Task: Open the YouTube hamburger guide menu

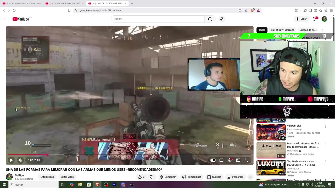Action: (6, 19)
